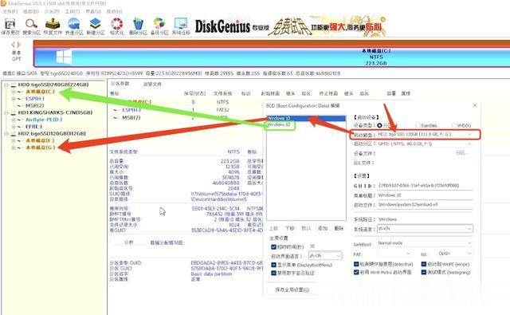Click the 保存全局设置 button
The image size is (510, 315).
coord(292,289)
